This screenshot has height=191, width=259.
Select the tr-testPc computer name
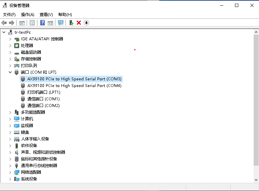(x=23, y=32)
